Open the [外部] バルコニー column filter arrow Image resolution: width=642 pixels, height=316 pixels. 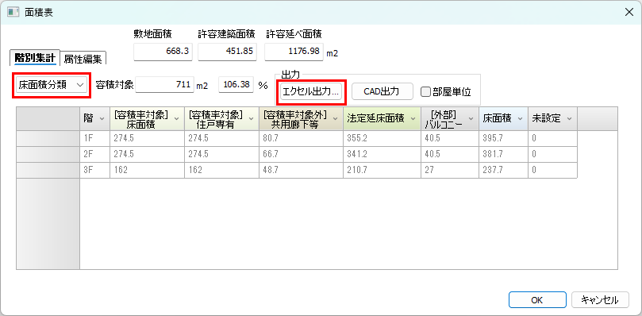click(471, 119)
